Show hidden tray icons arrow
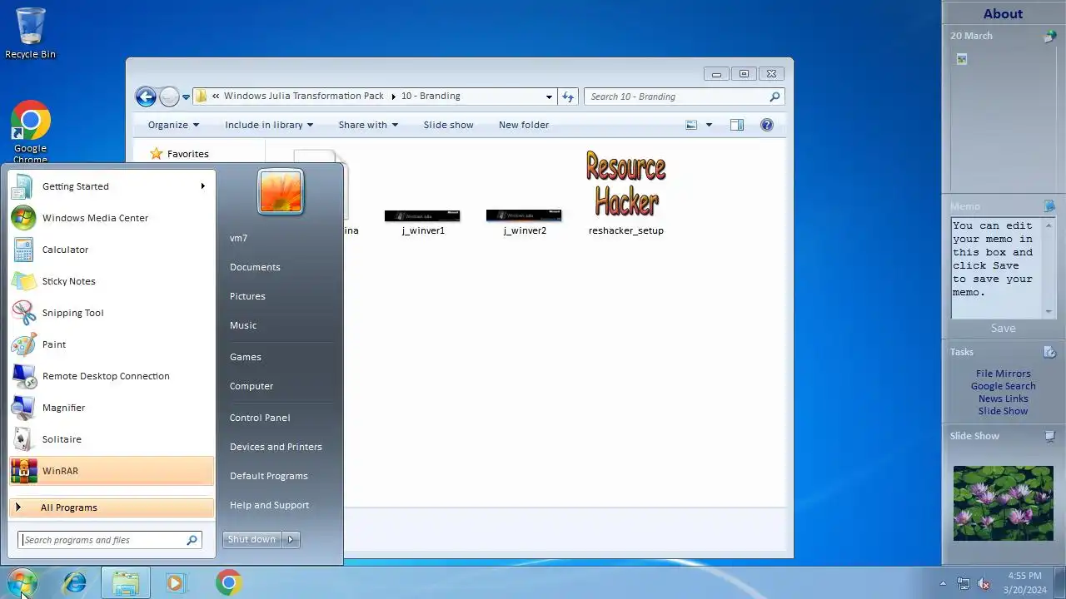The height and width of the screenshot is (599, 1066). tap(943, 584)
